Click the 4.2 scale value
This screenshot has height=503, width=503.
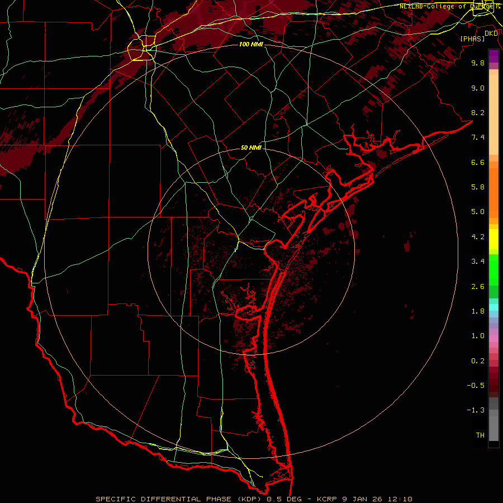(x=478, y=237)
